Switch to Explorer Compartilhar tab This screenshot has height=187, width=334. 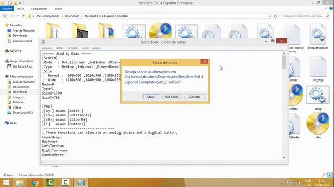(x=39, y=9)
